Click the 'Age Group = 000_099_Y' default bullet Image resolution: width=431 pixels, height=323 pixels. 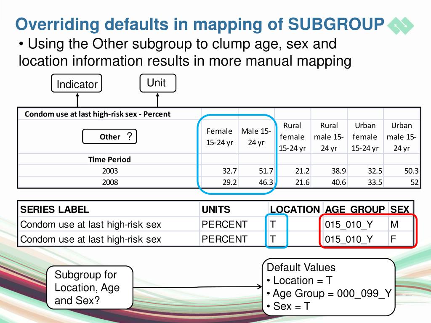point(329,293)
